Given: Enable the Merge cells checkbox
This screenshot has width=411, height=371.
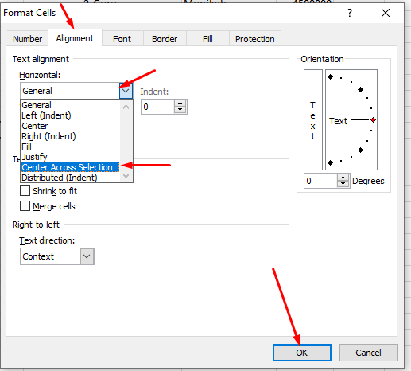Looking at the screenshot, I should (x=25, y=206).
